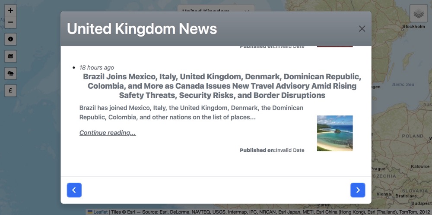Open the weather forecast button
432x215 pixels.
[10, 73]
